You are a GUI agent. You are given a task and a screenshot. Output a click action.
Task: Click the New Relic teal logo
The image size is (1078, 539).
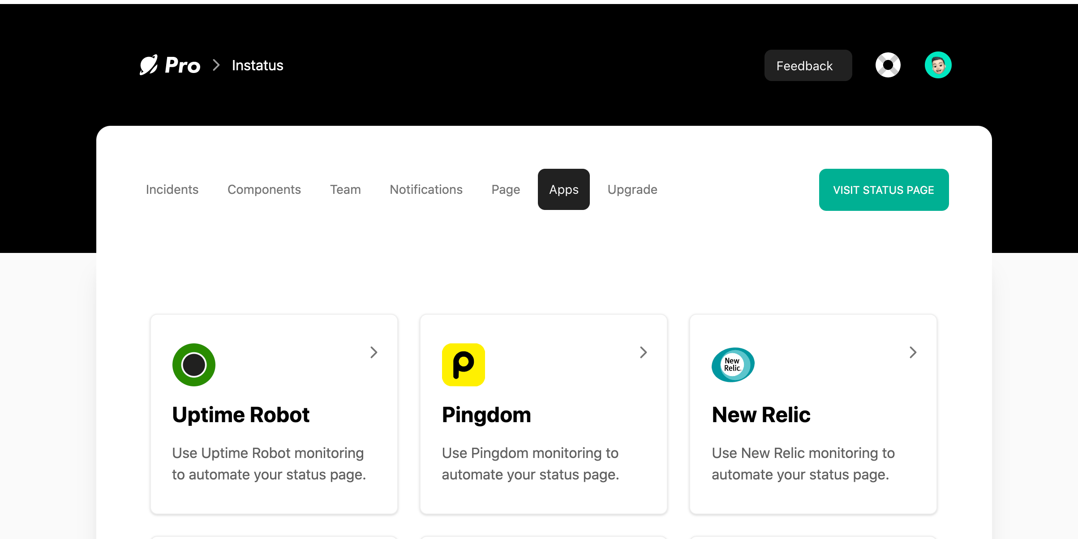point(733,364)
